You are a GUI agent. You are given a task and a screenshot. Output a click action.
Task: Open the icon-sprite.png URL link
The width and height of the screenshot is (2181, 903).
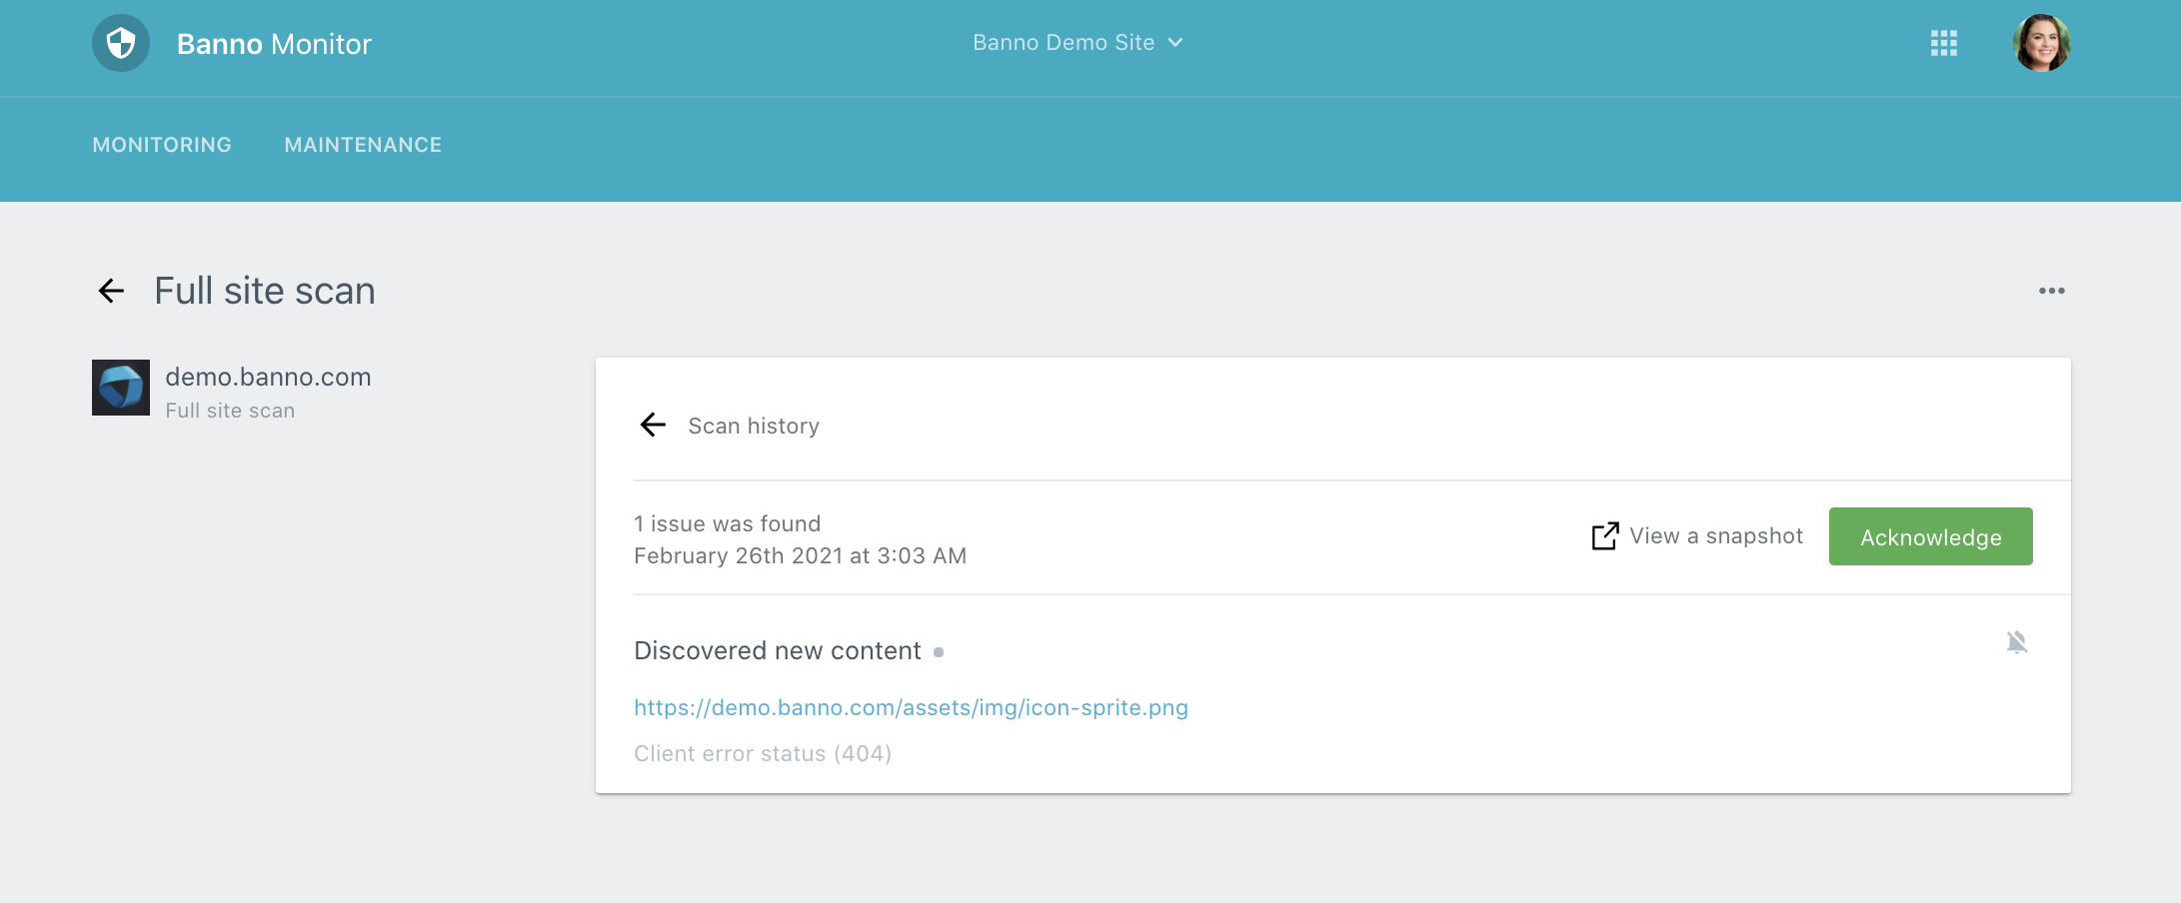click(911, 707)
